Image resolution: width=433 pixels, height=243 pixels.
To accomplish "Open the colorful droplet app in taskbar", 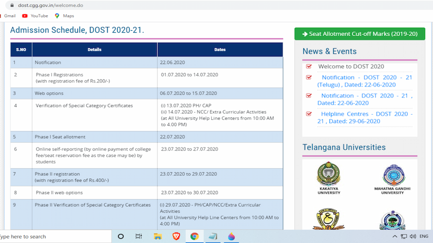I will click(232, 236).
